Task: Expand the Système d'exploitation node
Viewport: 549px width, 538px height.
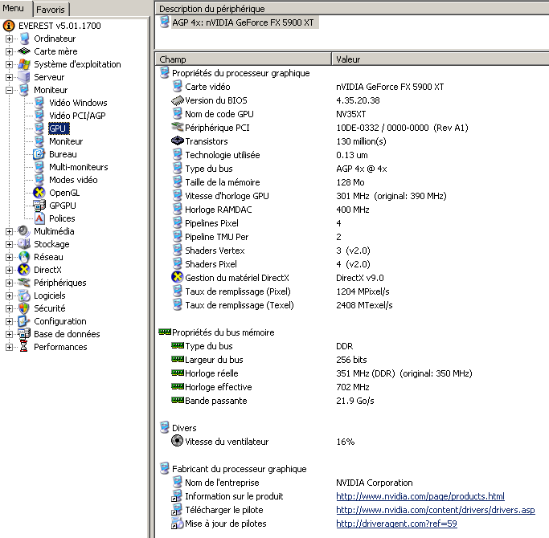Action: point(9,65)
